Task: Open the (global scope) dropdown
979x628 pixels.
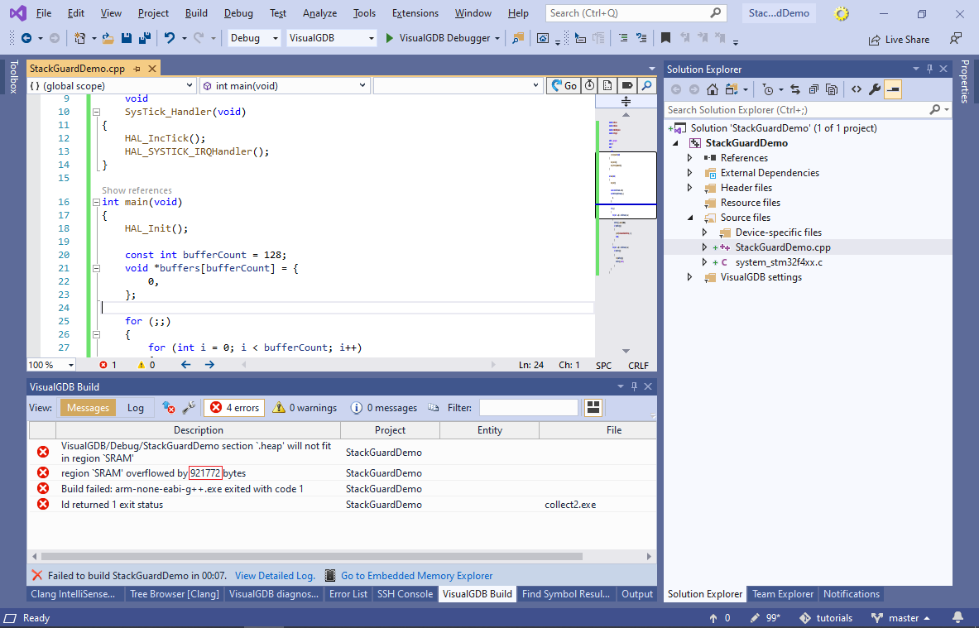Action: pos(111,85)
